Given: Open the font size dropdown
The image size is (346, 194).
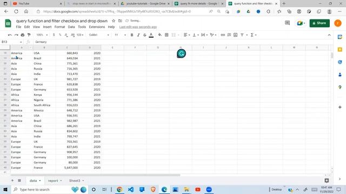Looking at the screenshot, I should pyautogui.click(x=120, y=35).
